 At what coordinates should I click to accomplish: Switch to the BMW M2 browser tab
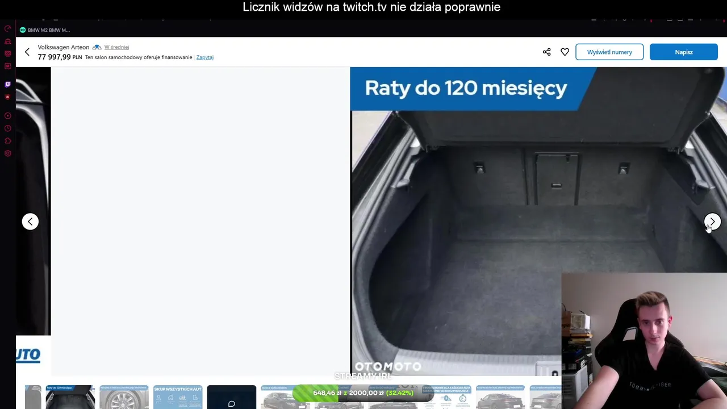(x=45, y=30)
